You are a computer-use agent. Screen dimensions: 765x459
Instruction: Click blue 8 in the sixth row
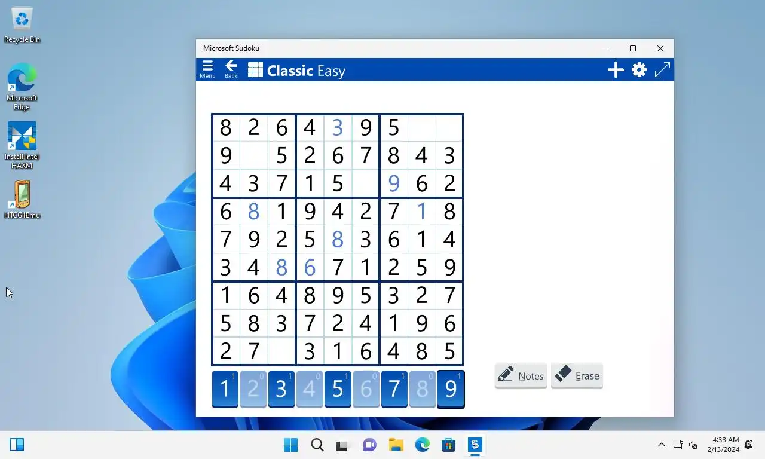tap(281, 267)
